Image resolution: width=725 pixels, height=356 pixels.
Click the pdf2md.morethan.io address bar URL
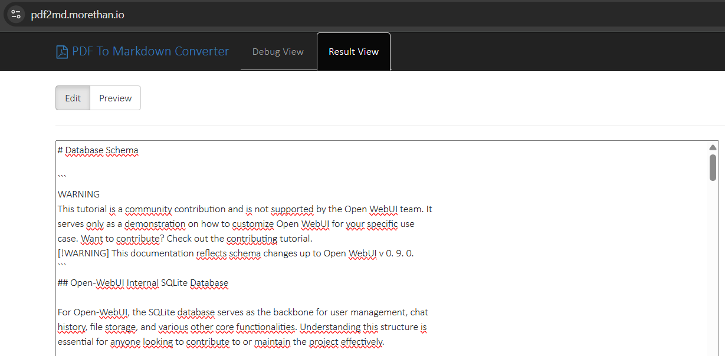[77, 15]
